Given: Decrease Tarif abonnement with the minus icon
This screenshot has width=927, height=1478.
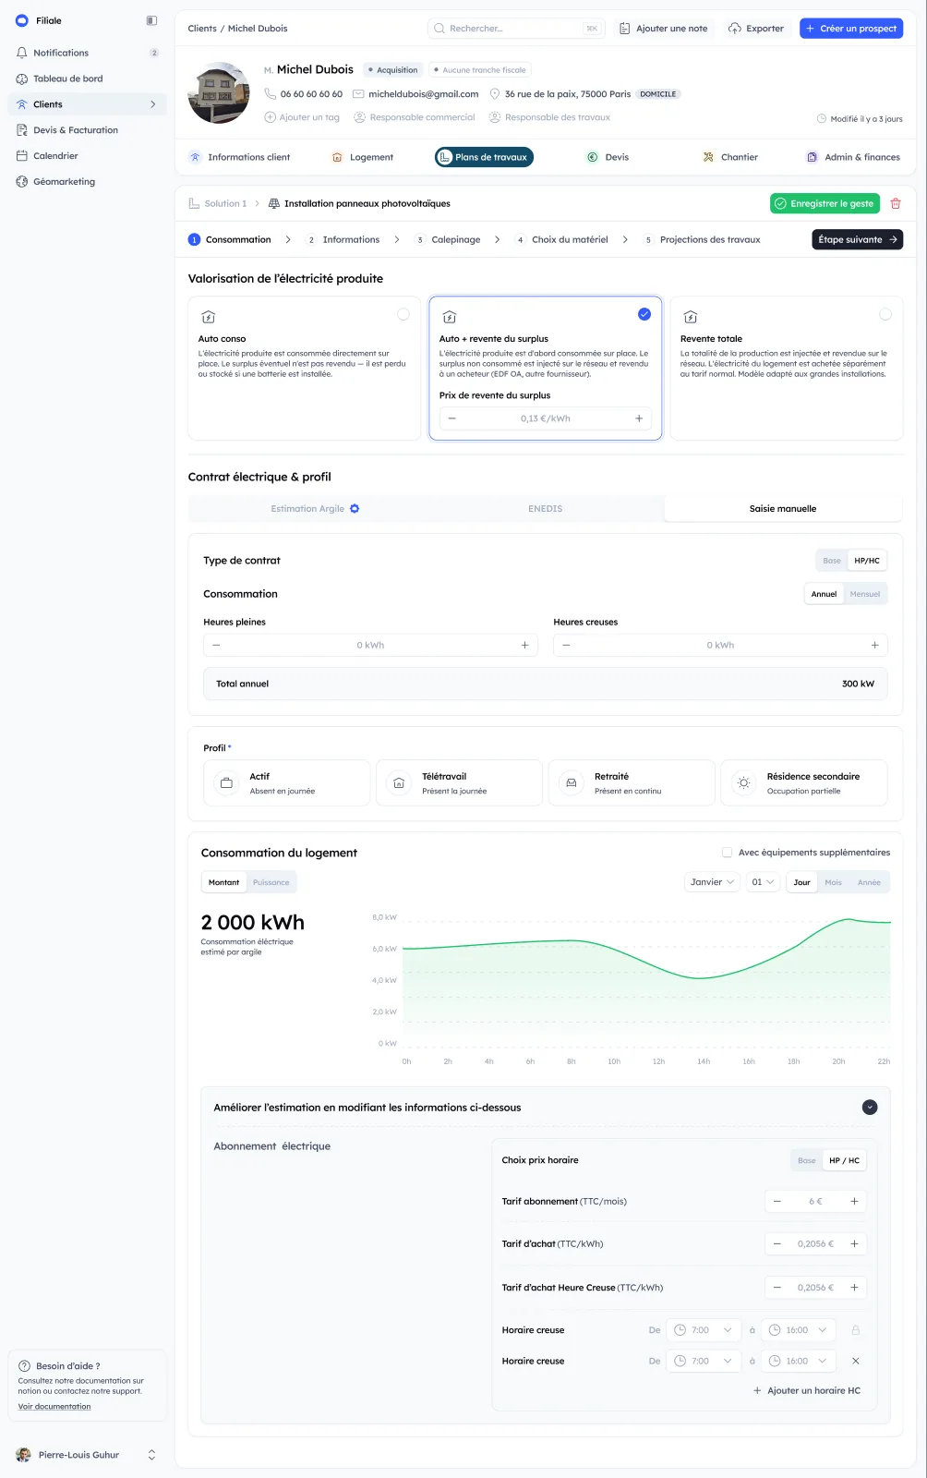Looking at the screenshot, I should [x=777, y=1202].
